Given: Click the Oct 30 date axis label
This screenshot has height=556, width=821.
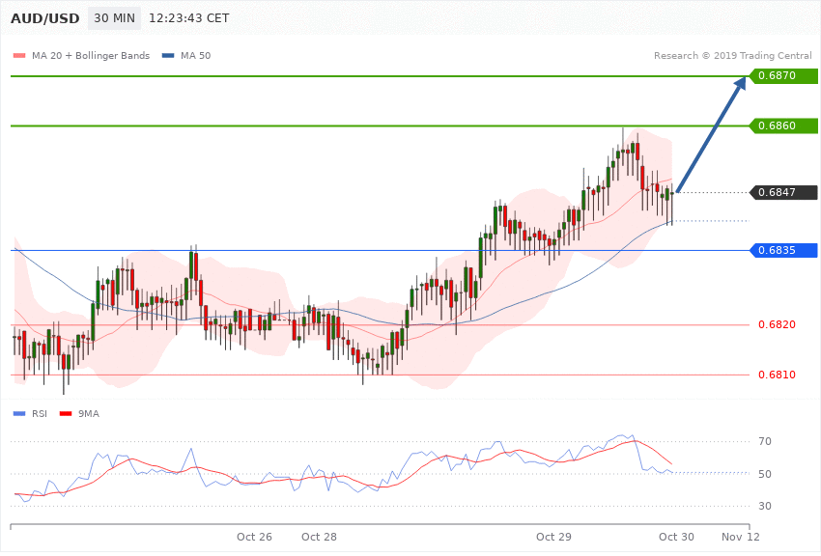Looking at the screenshot, I should coord(676,537).
